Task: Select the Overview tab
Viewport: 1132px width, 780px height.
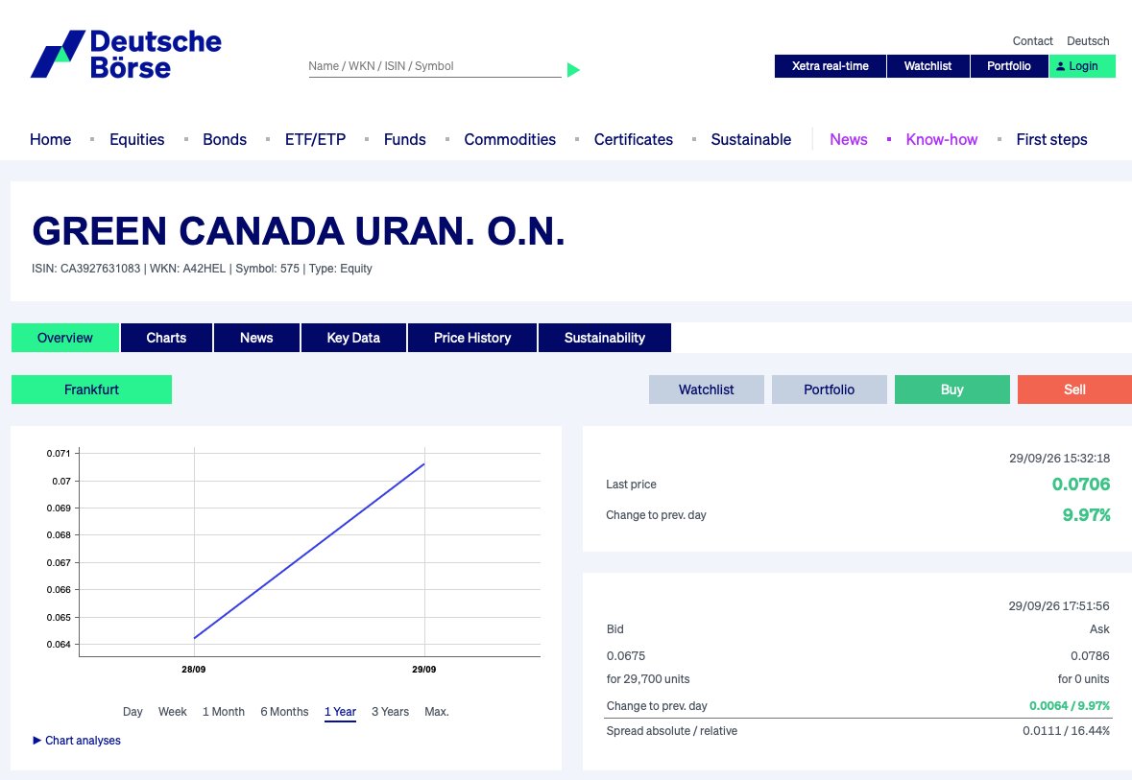Action: point(65,338)
